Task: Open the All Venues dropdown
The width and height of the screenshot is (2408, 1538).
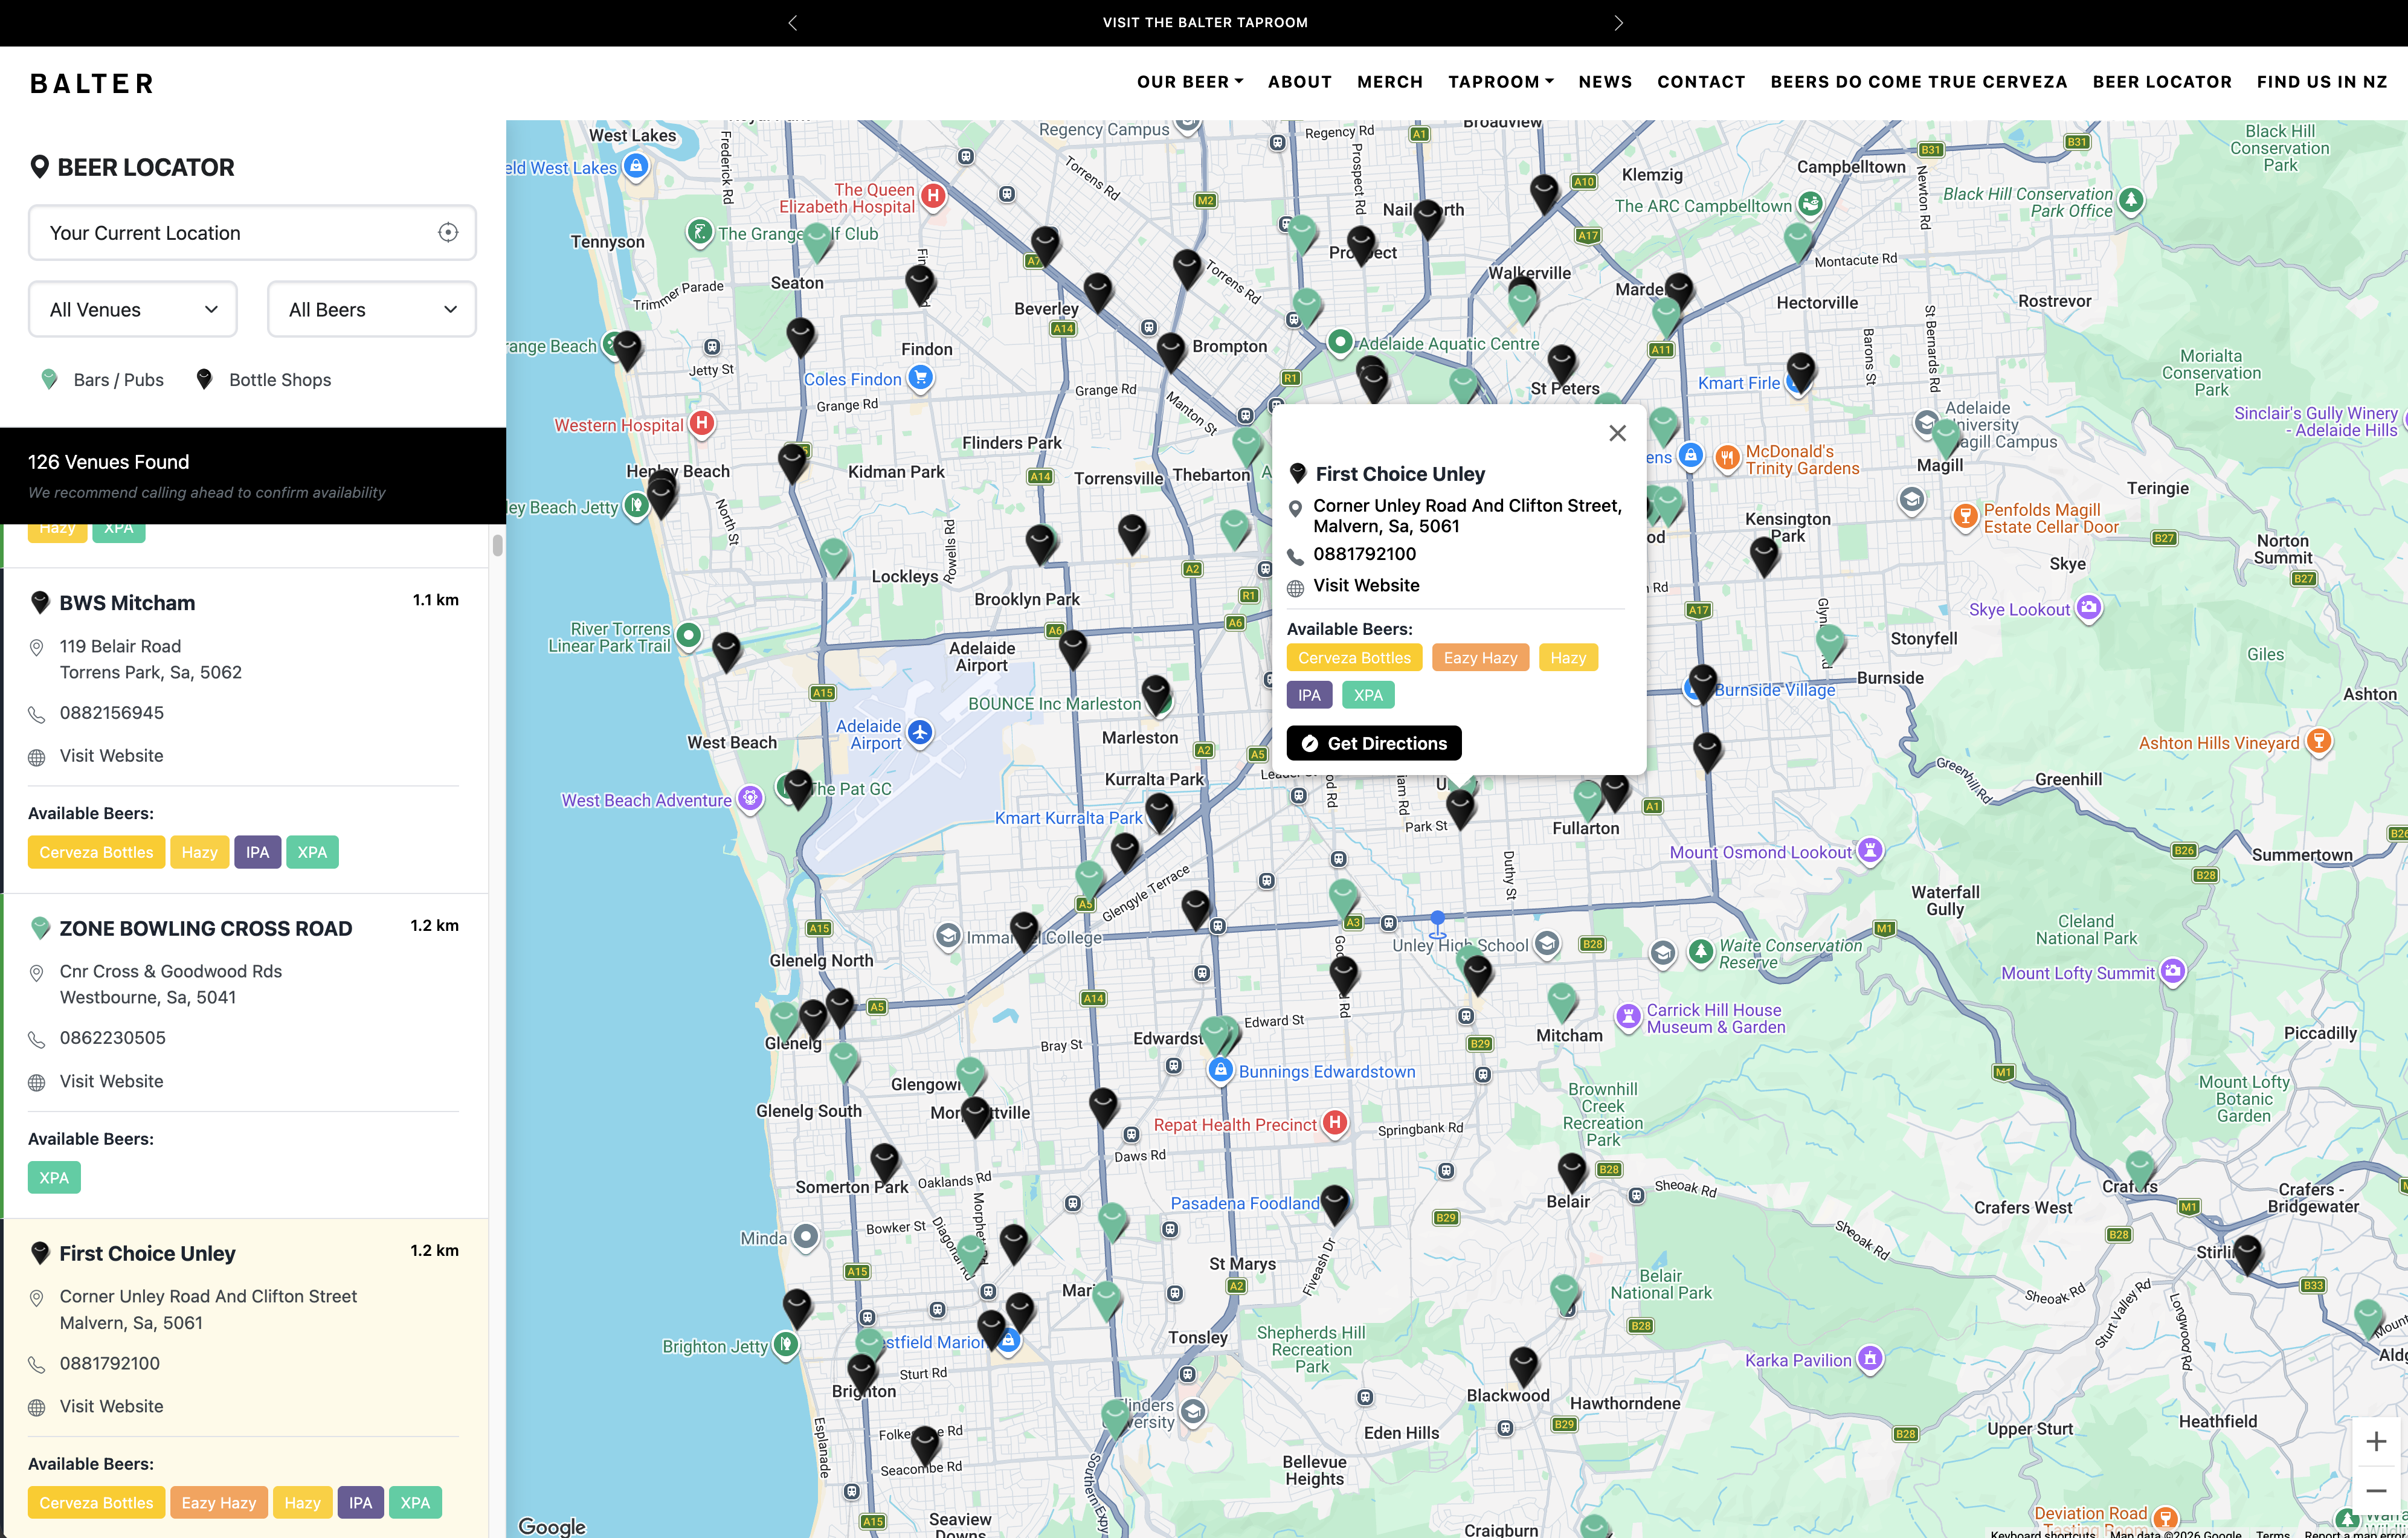Action: click(x=133, y=309)
